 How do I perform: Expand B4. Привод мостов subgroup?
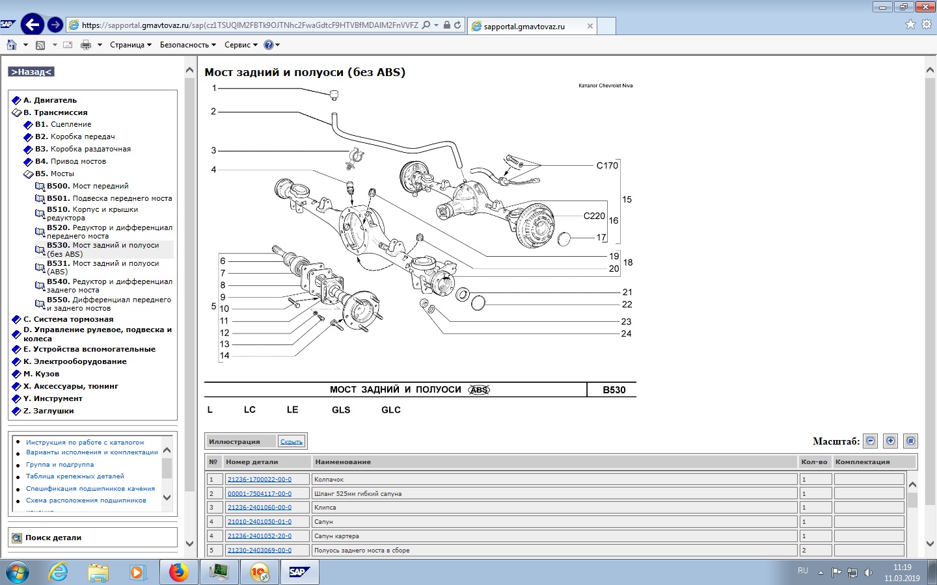click(28, 162)
